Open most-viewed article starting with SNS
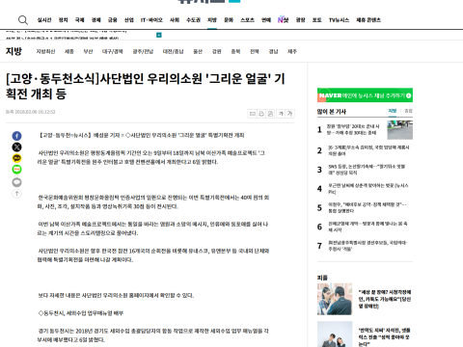 tap(367, 170)
